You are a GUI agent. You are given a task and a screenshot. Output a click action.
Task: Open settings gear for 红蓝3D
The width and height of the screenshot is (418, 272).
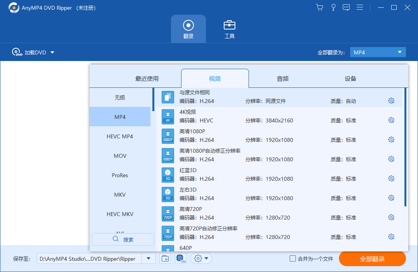pyautogui.click(x=391, y=178)
